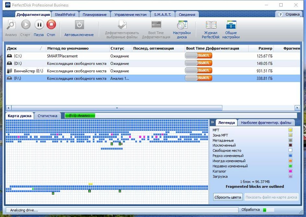Click the Исключенный dark color swatch
Image resolution: width=306 pixels, height=217 pixels.
290,145
